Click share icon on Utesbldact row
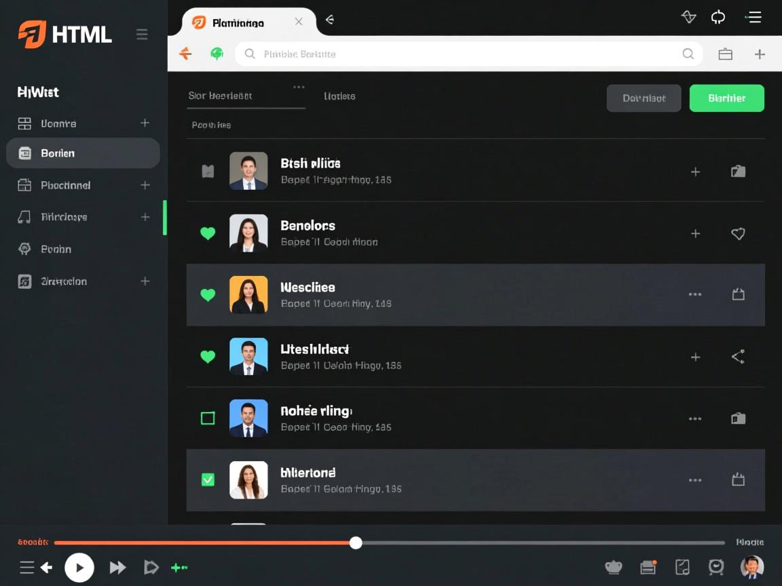 [738, 357]
